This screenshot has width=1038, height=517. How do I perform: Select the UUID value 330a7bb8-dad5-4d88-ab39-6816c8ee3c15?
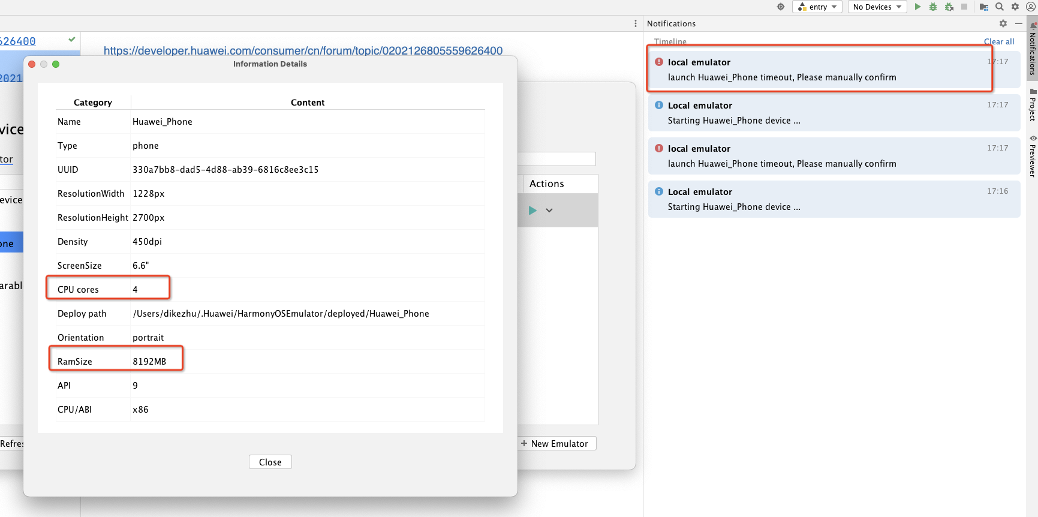coord(225,170)
